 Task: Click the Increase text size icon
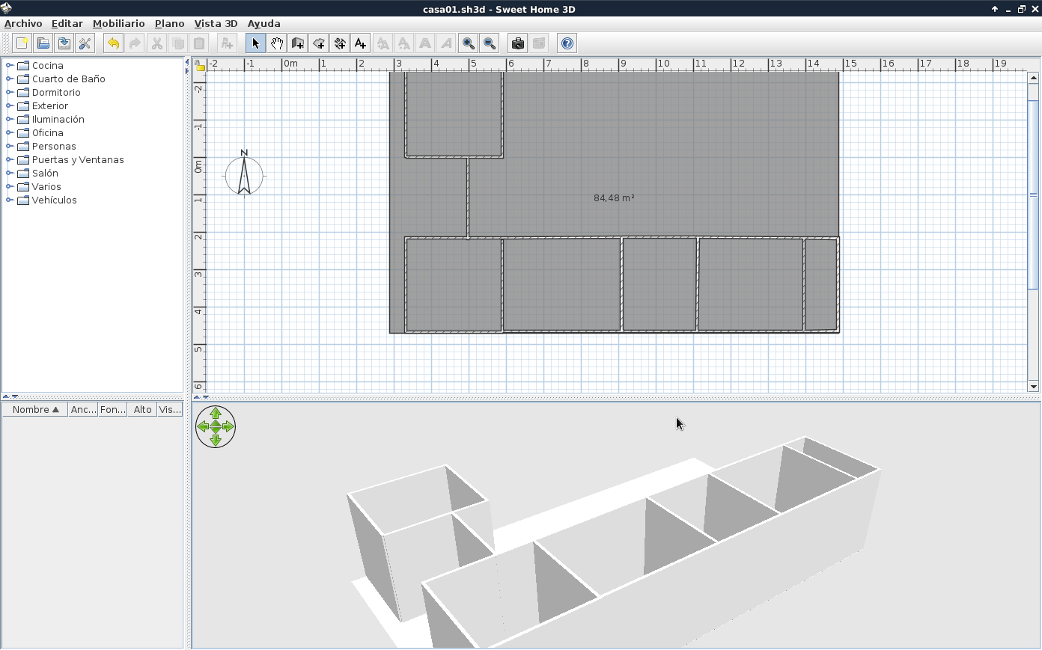click(x=383, y=43)
